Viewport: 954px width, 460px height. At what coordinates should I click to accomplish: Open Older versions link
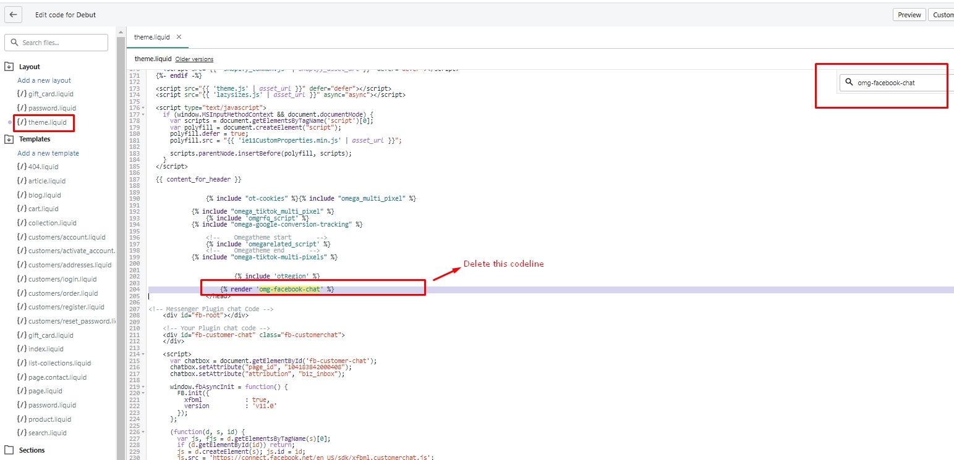194,59
